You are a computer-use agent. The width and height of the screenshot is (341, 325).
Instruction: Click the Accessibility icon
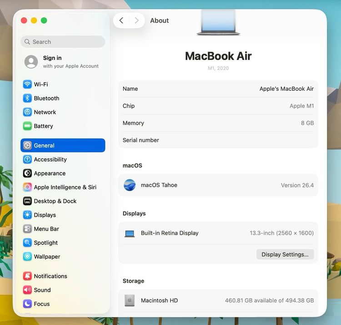(x=27, y=159)
